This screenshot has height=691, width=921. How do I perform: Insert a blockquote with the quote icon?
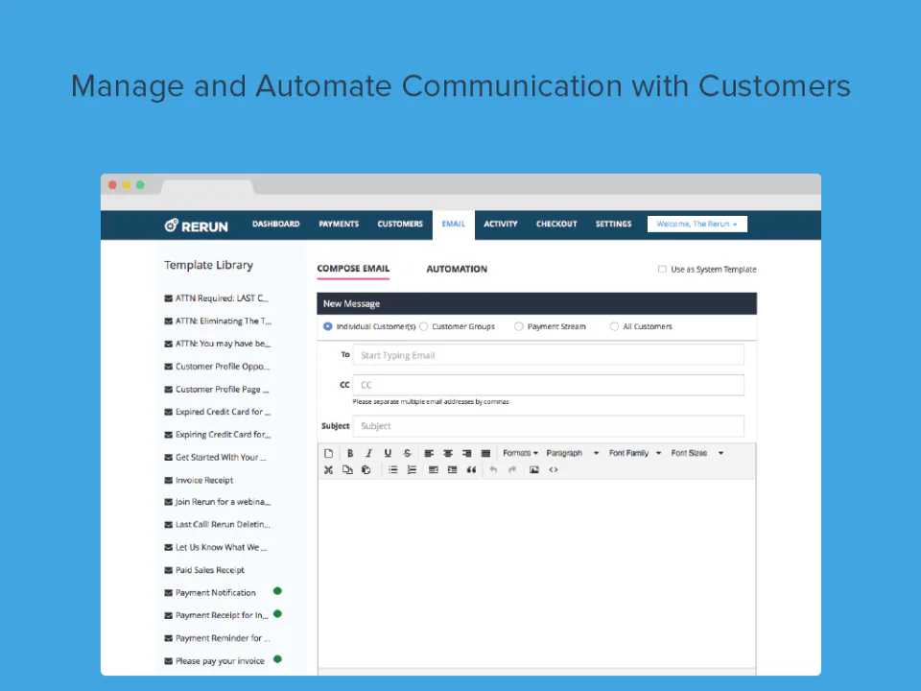[x=471, y=469]
